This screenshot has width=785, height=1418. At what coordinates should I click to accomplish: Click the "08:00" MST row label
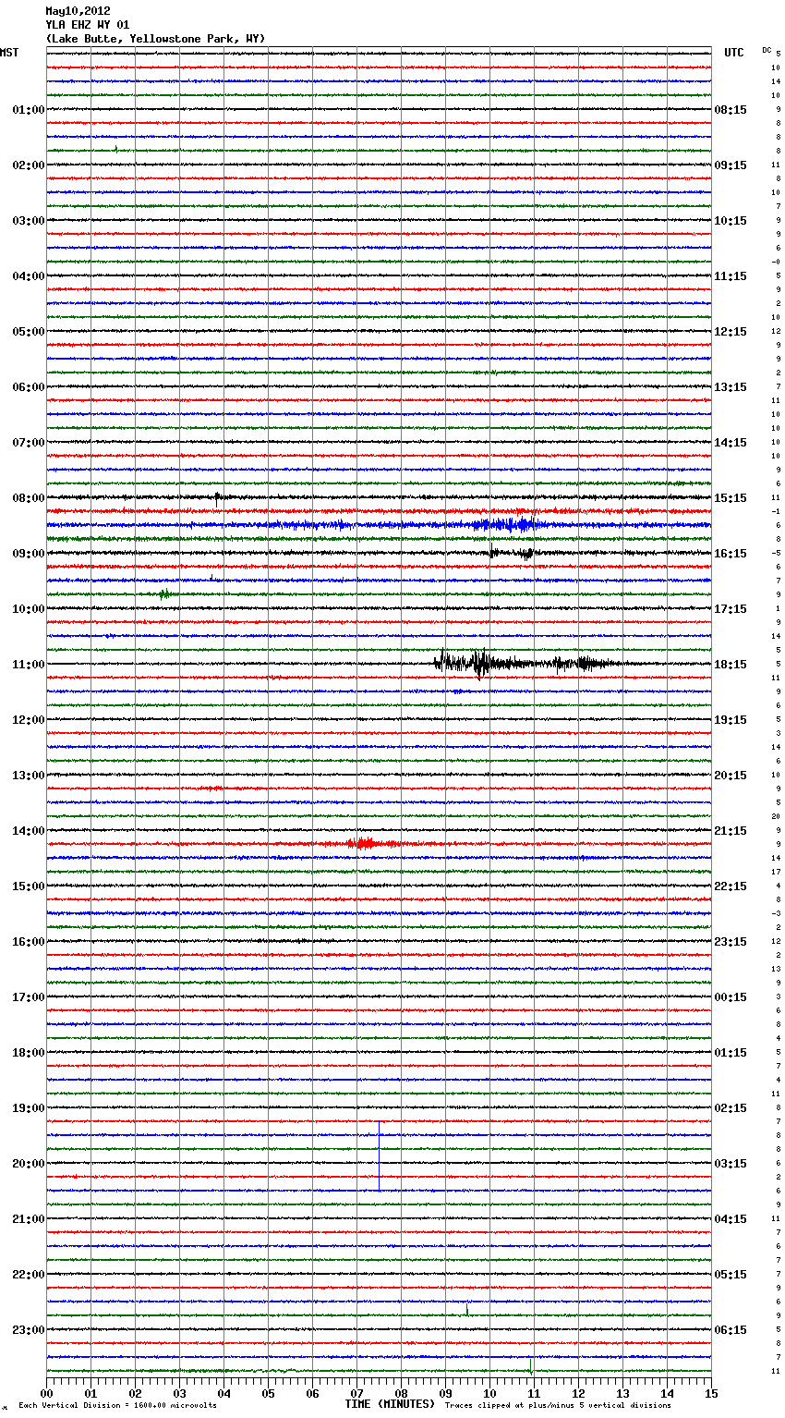pyautogui.click(x=29, y=498)
